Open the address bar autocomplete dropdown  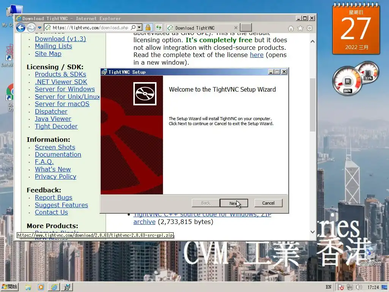(139, 27)
